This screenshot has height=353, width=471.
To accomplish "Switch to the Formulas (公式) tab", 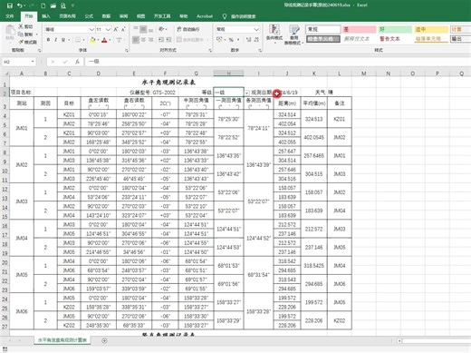I will coord(89,16).
